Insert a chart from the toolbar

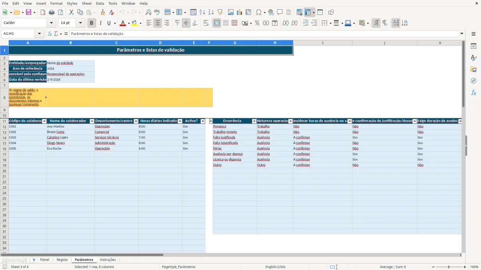pyautogui.click(x=240, y=12)
